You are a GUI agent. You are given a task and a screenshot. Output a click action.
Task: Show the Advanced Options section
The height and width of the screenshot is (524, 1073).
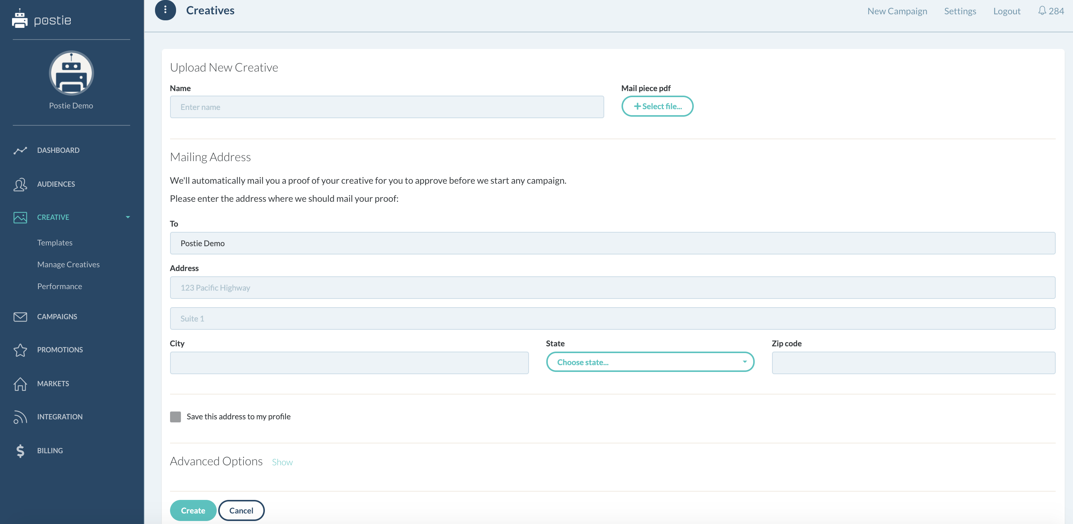[x=282, y=462]
